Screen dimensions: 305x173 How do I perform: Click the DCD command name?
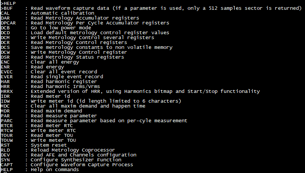[5, 32]
